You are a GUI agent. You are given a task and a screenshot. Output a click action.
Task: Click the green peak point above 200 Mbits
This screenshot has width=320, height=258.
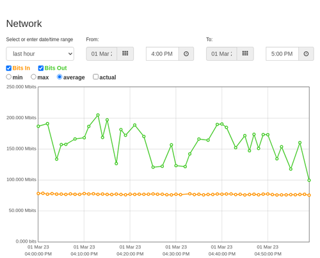98,115
